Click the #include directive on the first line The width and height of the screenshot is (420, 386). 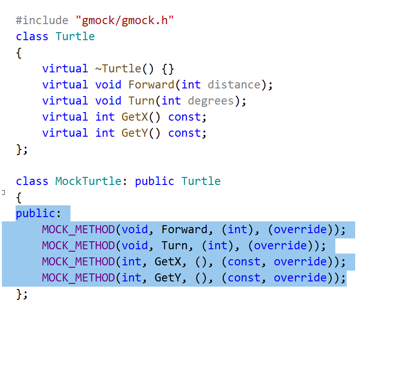click(42, 20)
